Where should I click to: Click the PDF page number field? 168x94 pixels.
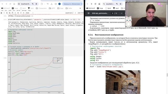click(112, 13)
